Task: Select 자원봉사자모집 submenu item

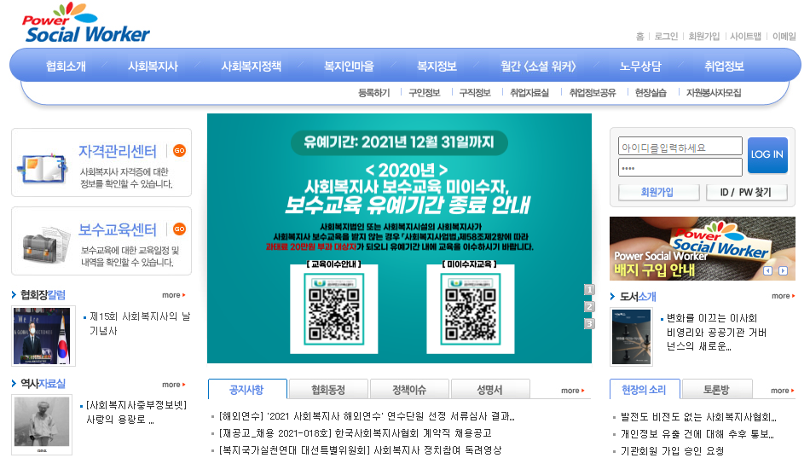Action: point(714,92)
